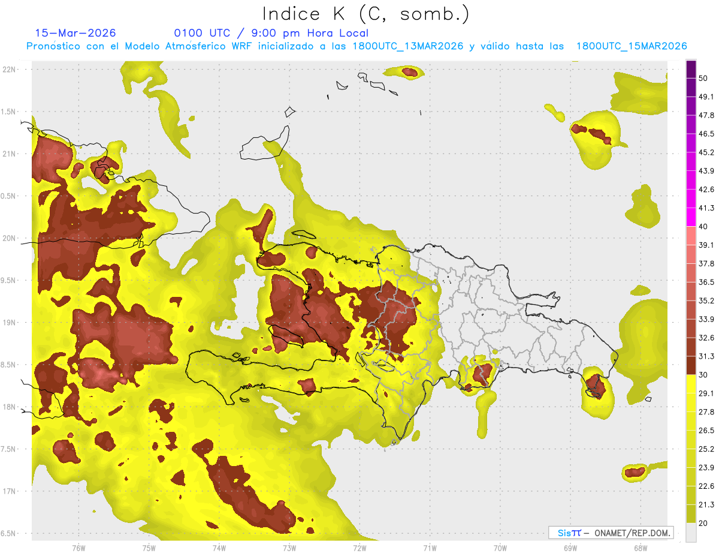Select the olive colorbar segment between 20 and 21.3

[x=691, y=514]
